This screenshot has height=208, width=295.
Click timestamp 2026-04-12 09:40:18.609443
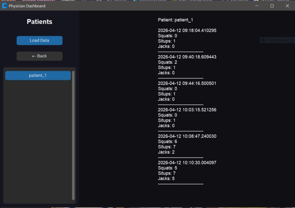(x=187, y=57)
